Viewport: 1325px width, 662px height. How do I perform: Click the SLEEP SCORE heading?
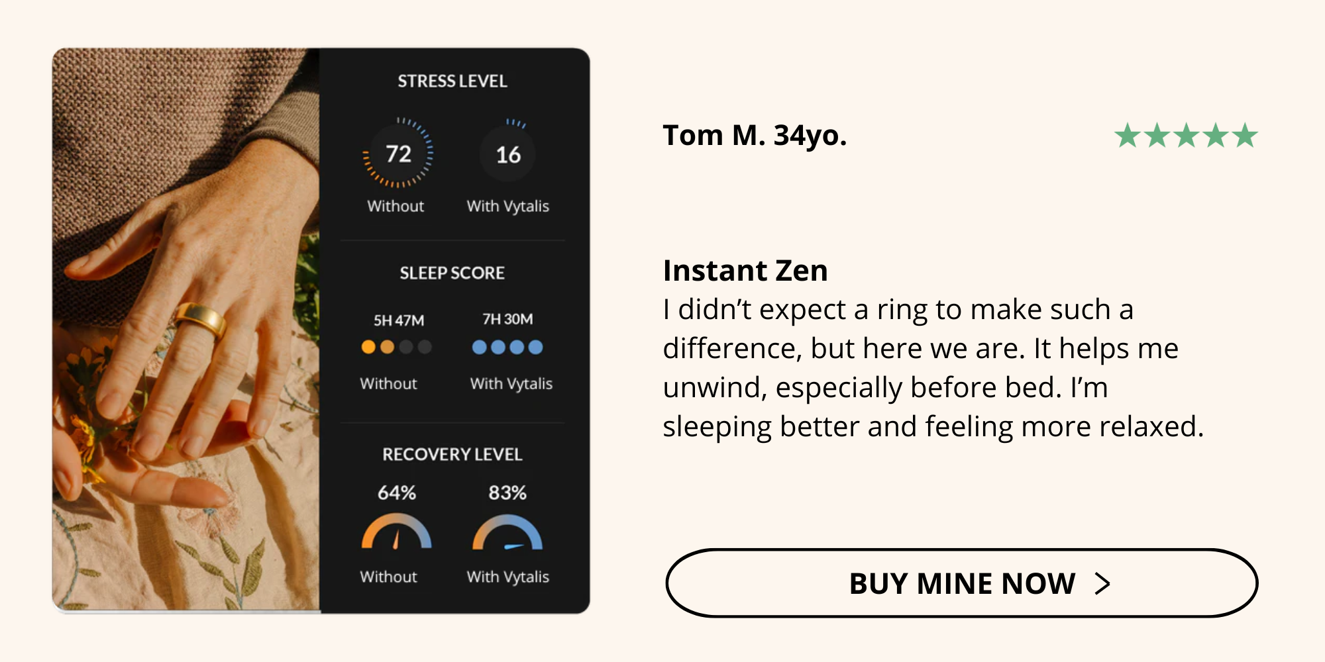point(452,273)
